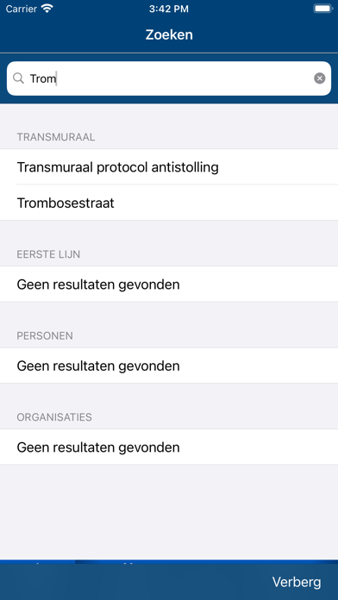Image resolution: width=338 pixels, height=600 pixels.
Task: Clear the search text with the x icon
Action: [320, 78]
